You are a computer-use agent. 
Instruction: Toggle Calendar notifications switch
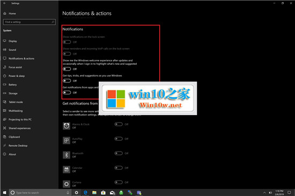point(119,168)
